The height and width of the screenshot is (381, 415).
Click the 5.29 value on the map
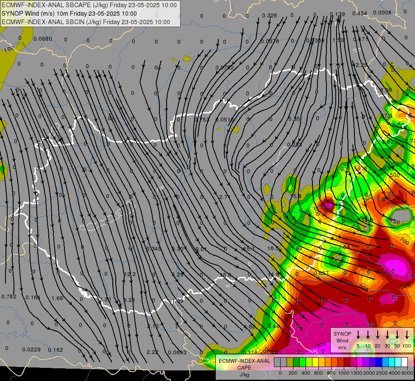177,275
